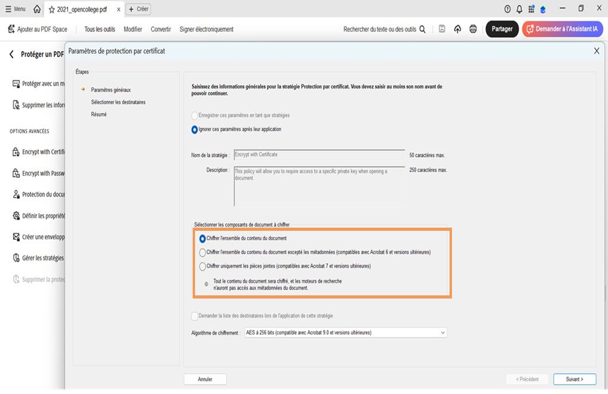Image resolution: width=608 pixels, height=394 pixels.
Task: Click Demander à l'Assistant IA
Action: click(x=563, y=29)
